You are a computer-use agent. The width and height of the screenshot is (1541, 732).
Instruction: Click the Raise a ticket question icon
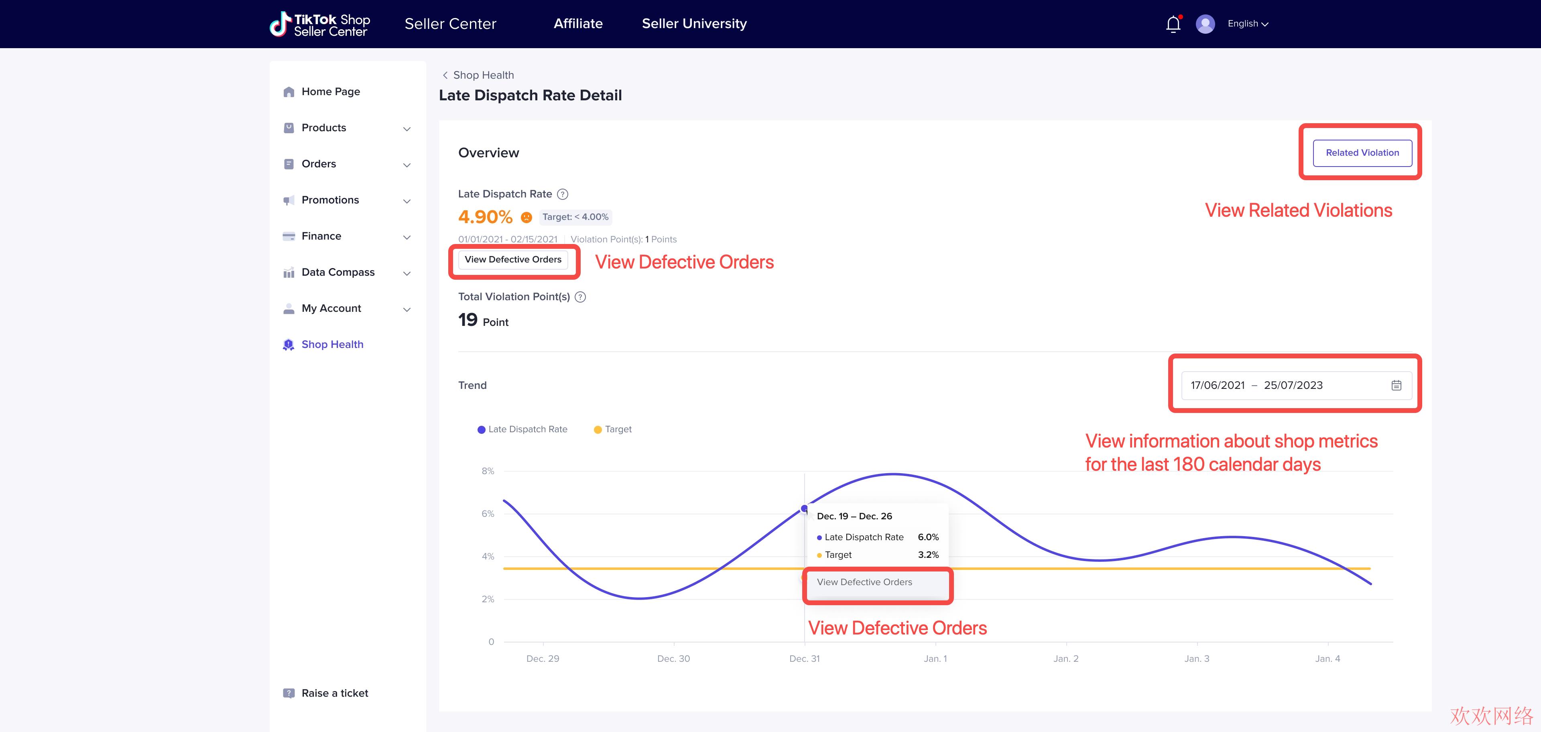[x=289, y=693]
